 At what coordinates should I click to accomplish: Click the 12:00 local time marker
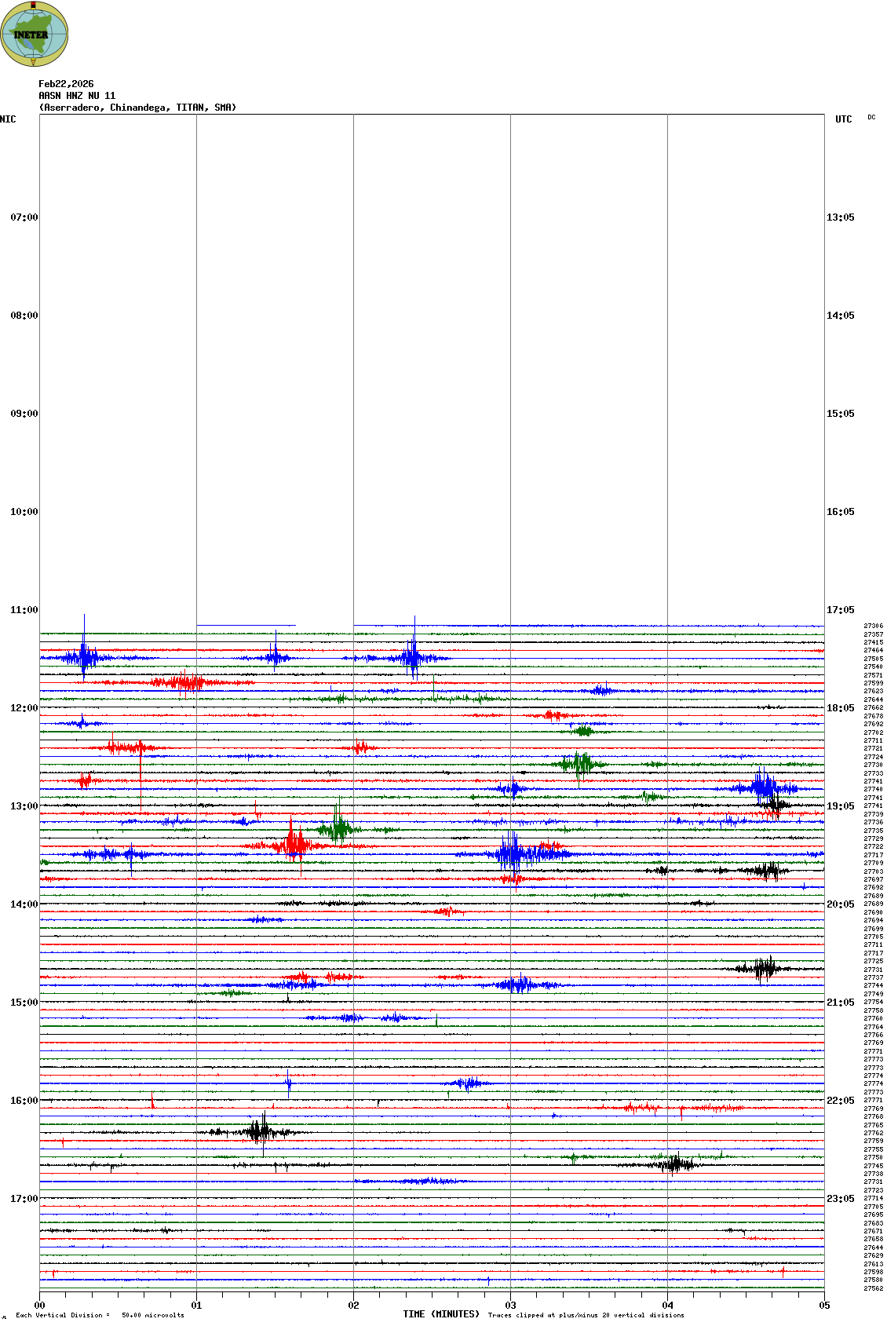click(x=24, y=708)
